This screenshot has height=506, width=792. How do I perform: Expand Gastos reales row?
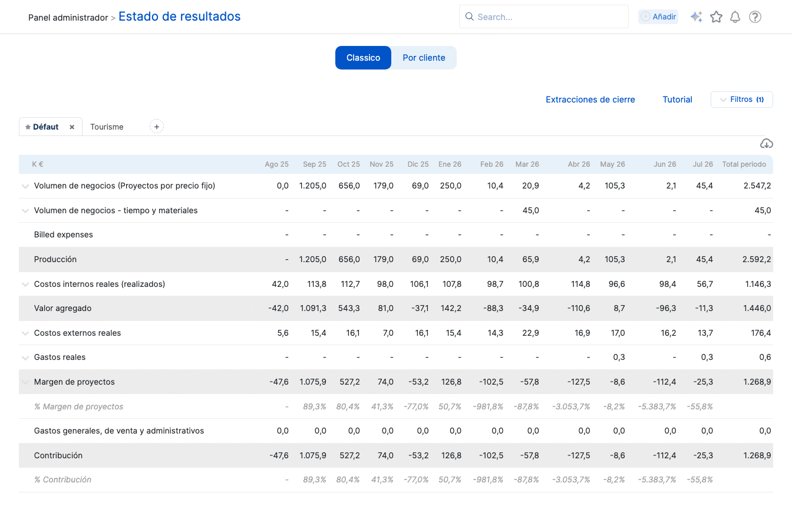[25, 358]
